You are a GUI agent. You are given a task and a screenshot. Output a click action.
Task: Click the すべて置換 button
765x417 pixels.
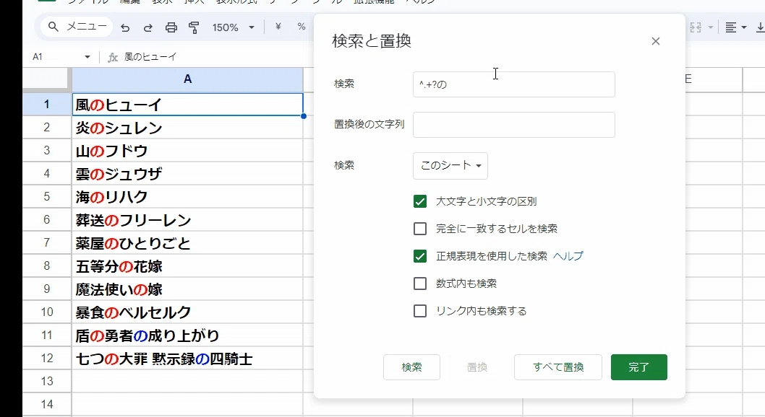pyautogui.click(x=558, y=367)
